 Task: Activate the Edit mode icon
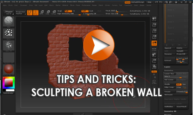(30, 13)
